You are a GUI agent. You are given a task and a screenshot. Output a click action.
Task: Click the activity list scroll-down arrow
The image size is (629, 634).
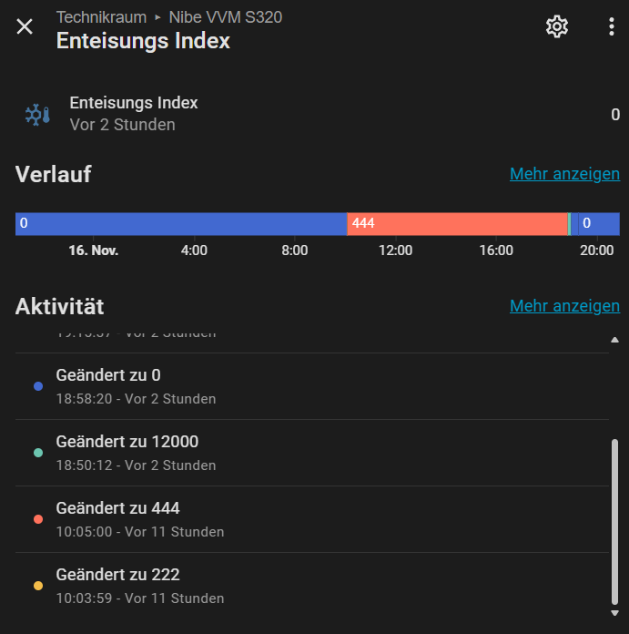click(x=614, y=613)
